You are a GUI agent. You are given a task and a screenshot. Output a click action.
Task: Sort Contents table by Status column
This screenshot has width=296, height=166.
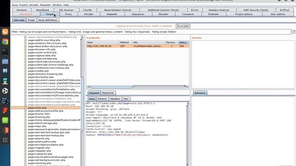[x=183, y=42]
